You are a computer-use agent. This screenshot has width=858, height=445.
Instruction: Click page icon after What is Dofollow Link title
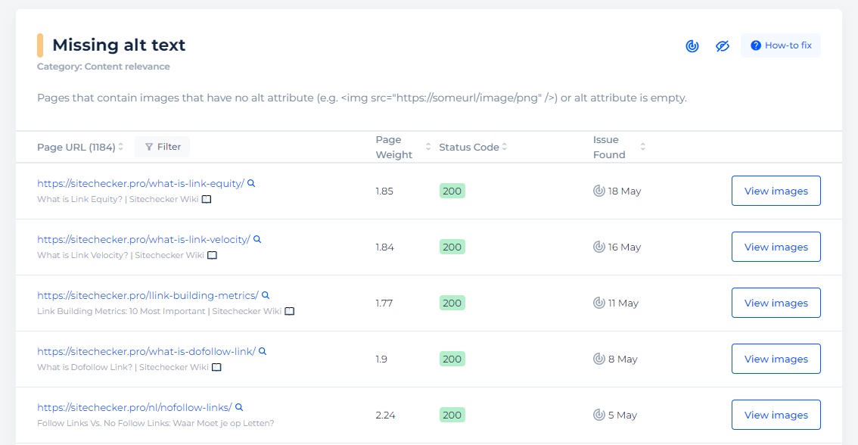click(216, 367)
